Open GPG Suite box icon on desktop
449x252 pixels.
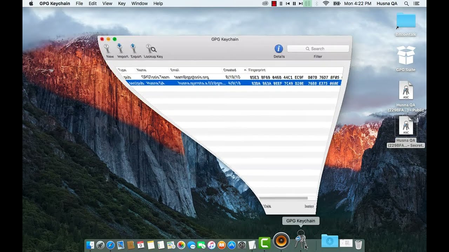coord(406,55)
